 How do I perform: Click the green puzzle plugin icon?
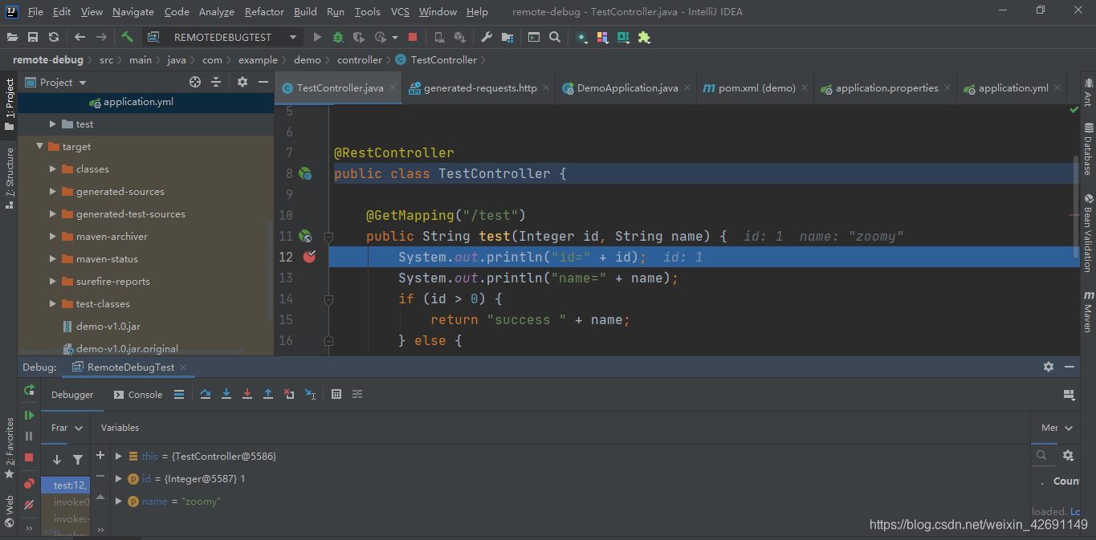(644, 37)
